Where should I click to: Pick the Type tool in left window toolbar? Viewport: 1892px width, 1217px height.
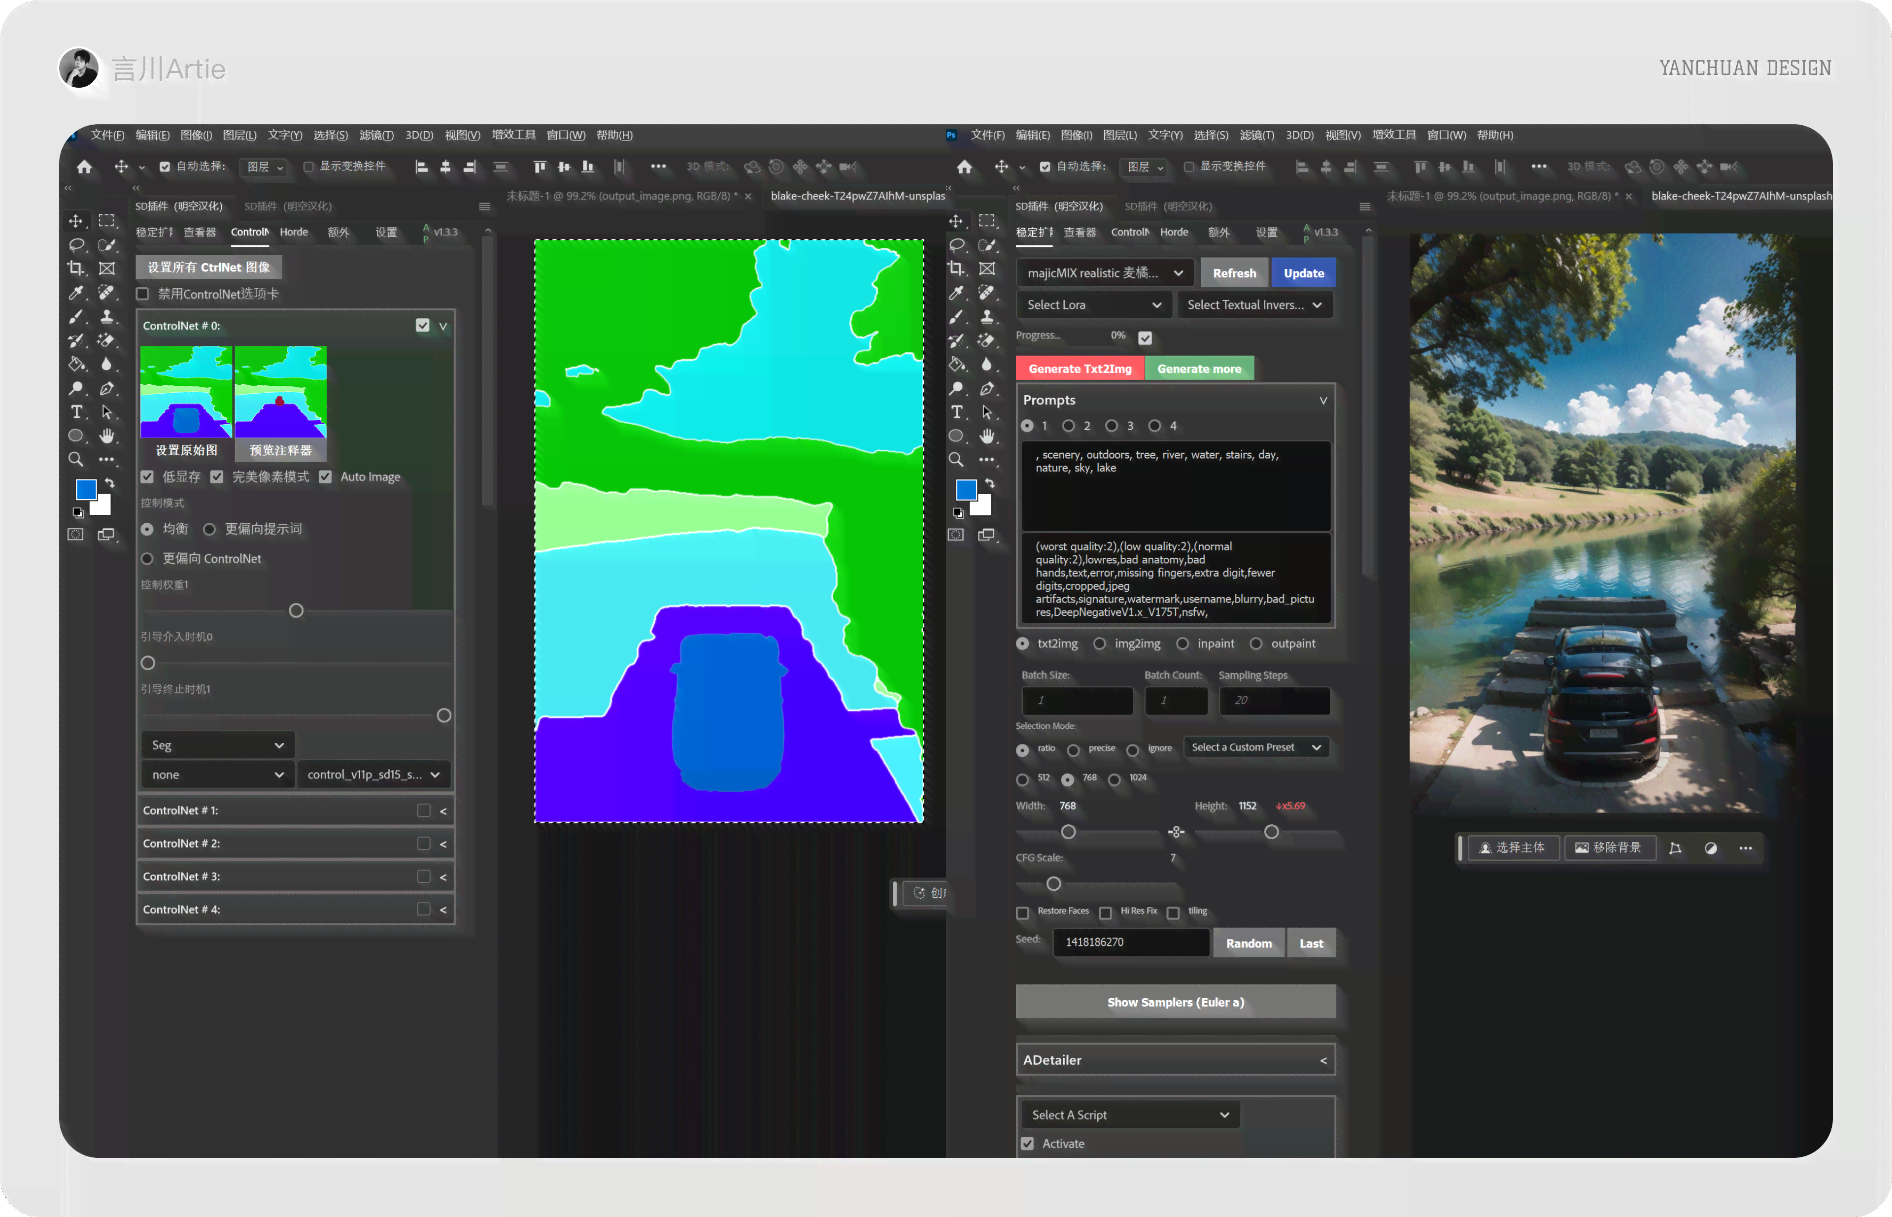point(76,412)
